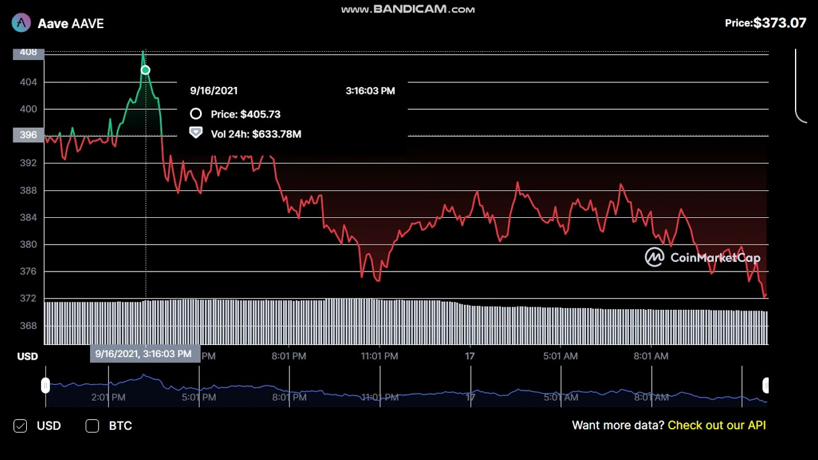Click '5:01 PM' in range navigator
Screen dimensions: 818x460
198,397
